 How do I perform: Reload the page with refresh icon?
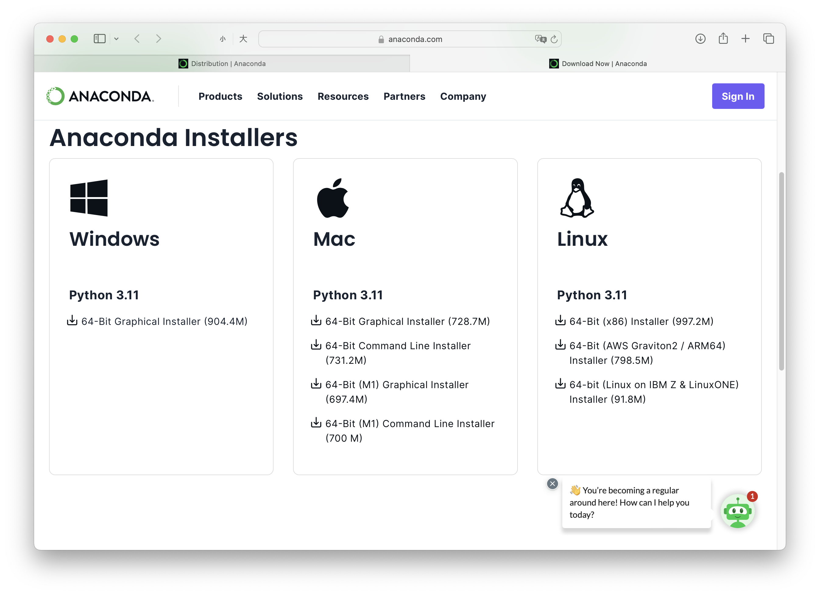[554, 39]
